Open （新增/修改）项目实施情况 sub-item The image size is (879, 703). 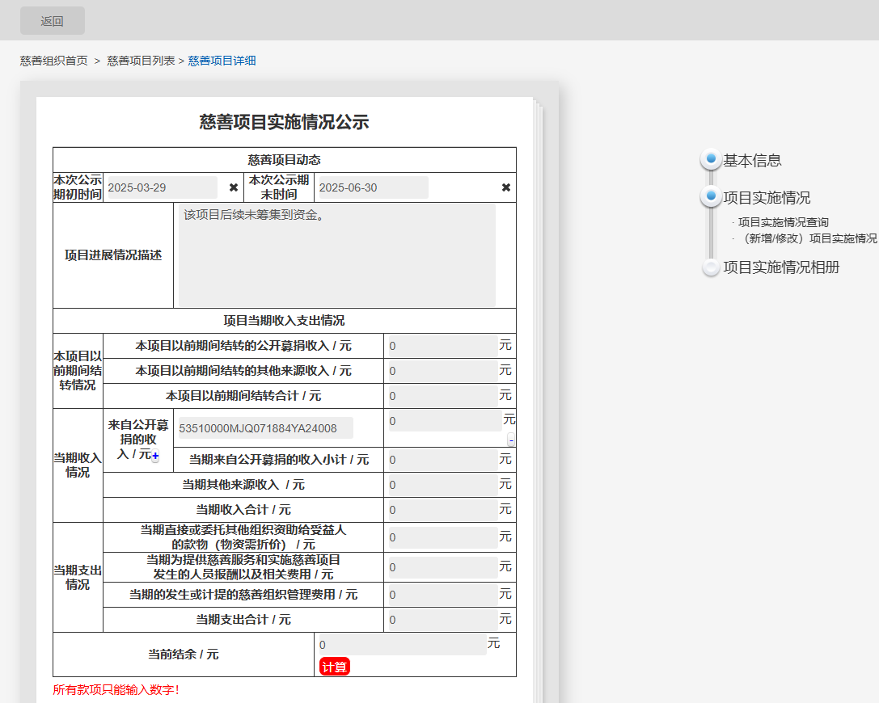(807, 238)
